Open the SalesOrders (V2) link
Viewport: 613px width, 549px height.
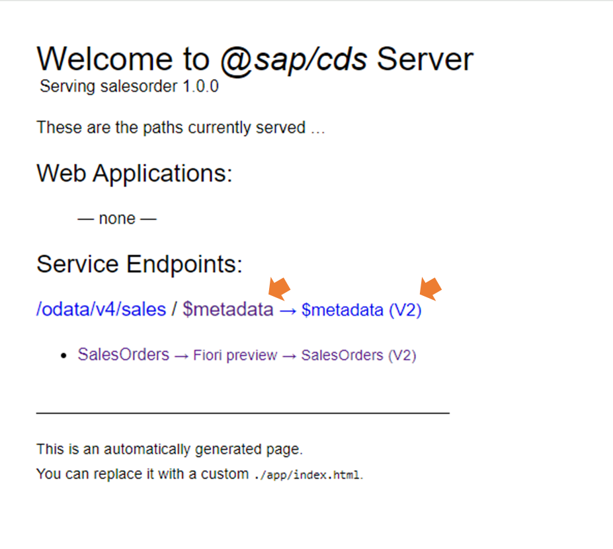[358, 355]
